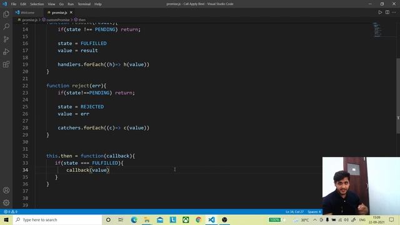Click the VS Code logo icon in title bar
Screen dimensions: 400x225
pyautogui.click(x=4, y=4)
